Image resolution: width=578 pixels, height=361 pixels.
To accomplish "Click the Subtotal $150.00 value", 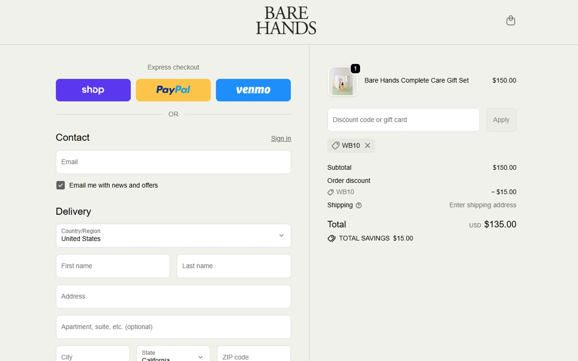I will 504,168.
